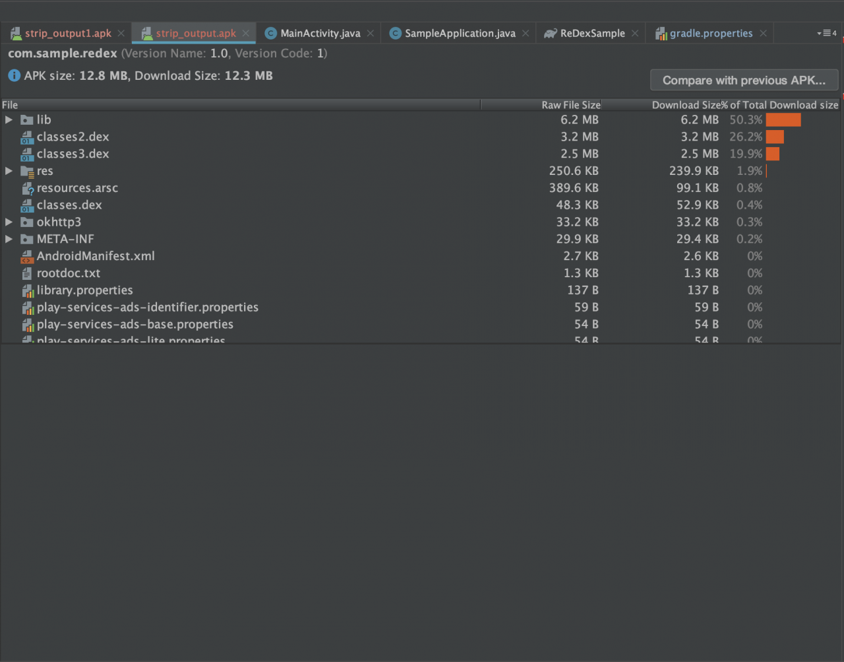This screenshot has width=844, height=662.
Task: Close the strip_output.apk tab
Action: (246, 33)
